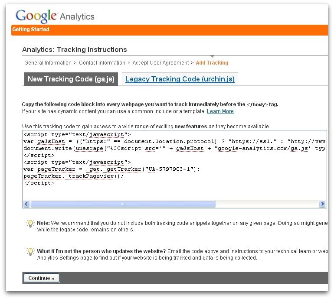Switch to Legacy Tracking Code (urchin.js) tab

pyautogui.click(x=180, y=79)
